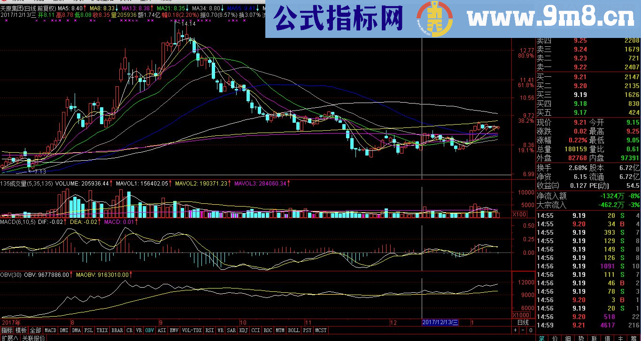Switch to the 模板 templates tab
641x341 pixels.
point(20,330)
